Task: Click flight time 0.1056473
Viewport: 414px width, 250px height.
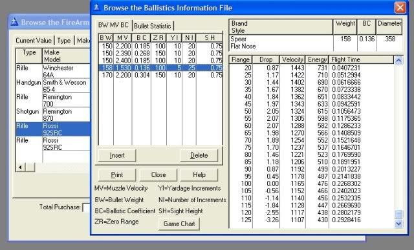Action: pos(346,111)
